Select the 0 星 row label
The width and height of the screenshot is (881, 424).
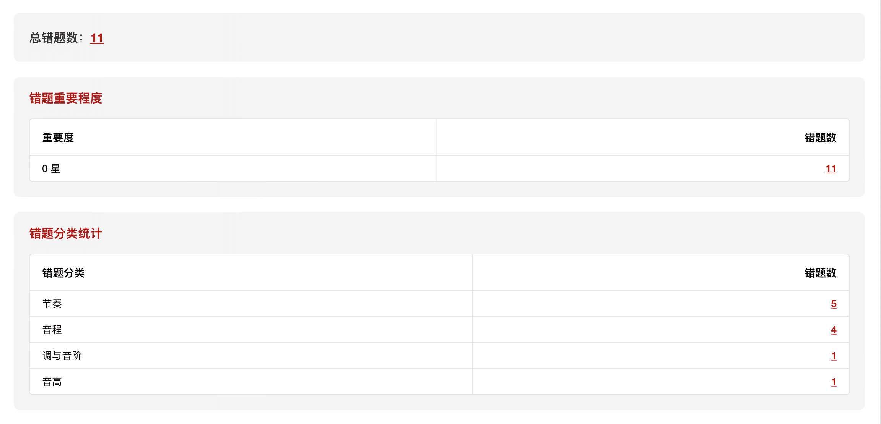click(51, 169)
